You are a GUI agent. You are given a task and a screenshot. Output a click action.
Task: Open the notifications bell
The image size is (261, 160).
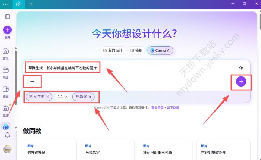pos(7,135)
